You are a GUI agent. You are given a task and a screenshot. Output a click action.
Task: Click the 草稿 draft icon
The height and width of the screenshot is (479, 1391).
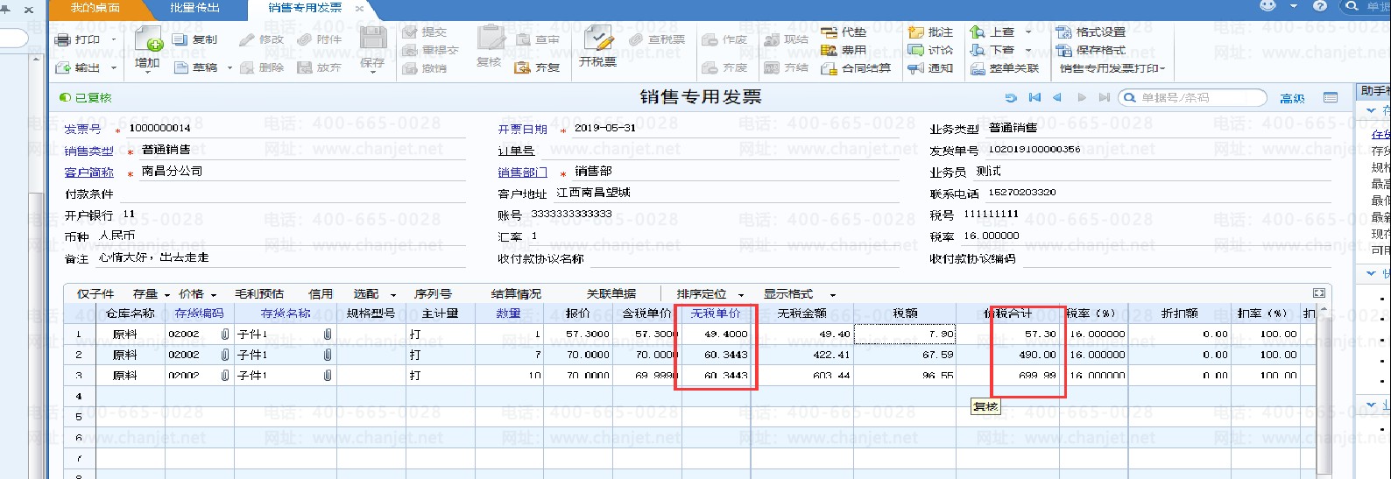click(x=180, y=67)
